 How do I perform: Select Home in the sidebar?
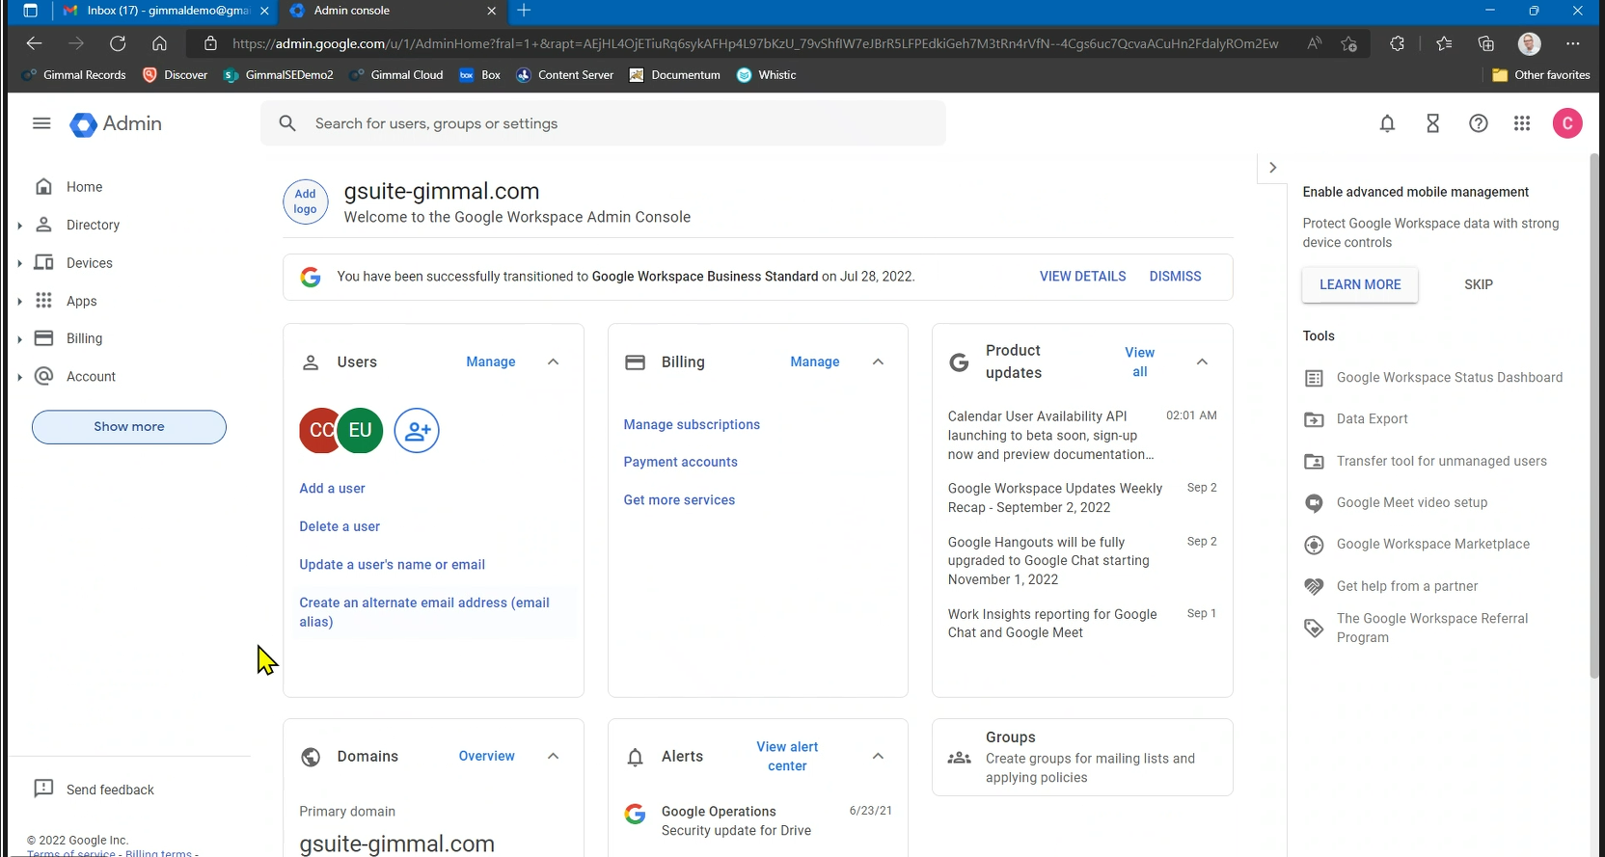tap(84, 187)
